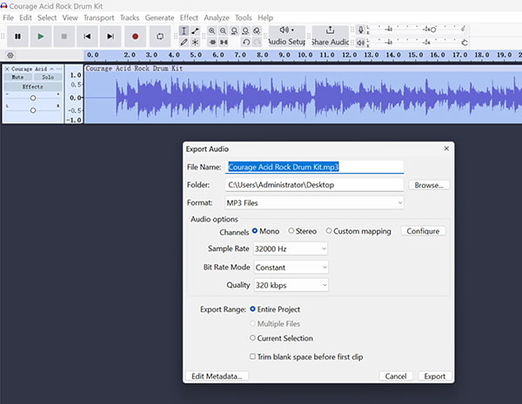This screenshot has height=404, width=522.
Task: Adjust the recording level slider
Action: point(433,30)
